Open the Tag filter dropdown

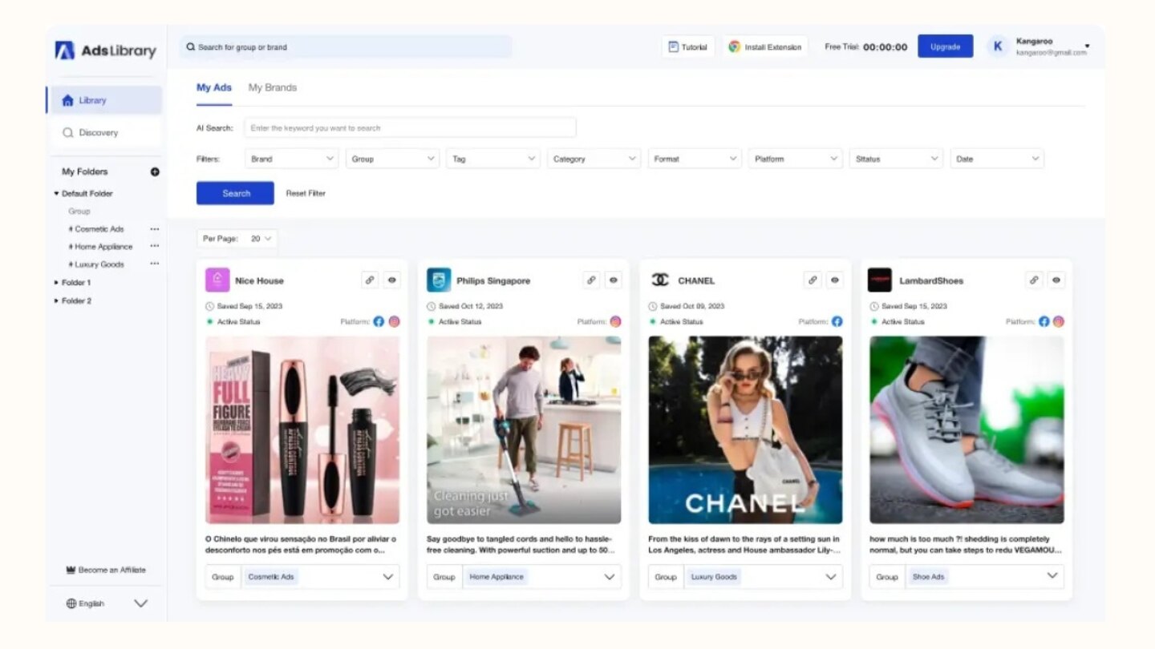[493, 159]
